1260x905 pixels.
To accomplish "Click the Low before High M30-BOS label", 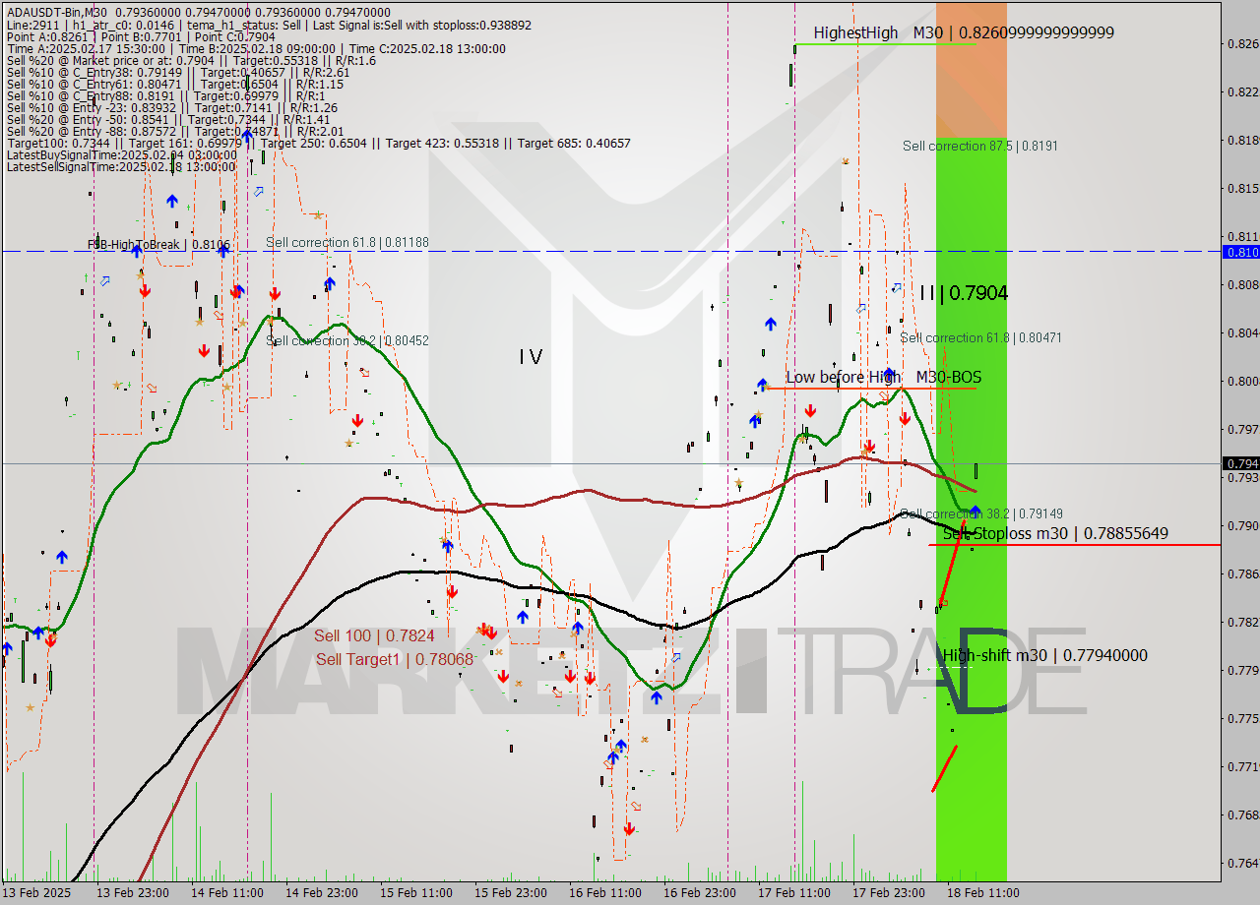I will pyautogui.click(x=883, y=377).
